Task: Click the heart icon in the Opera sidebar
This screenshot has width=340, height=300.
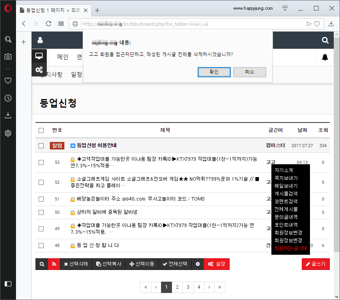Action: tap(8, 81)
